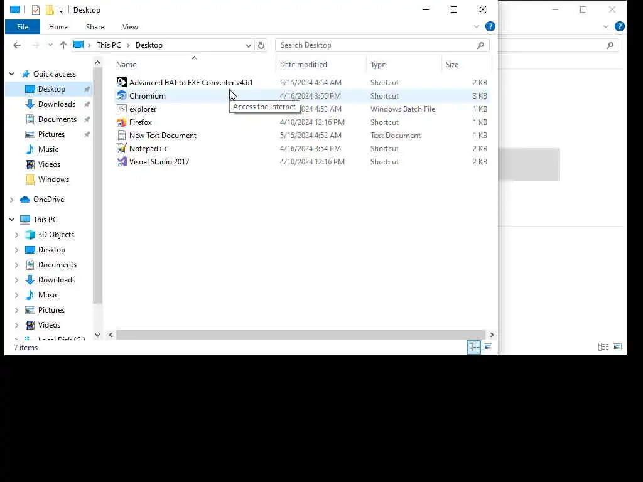
Task: Select Music under This PC
Action: 48,295
